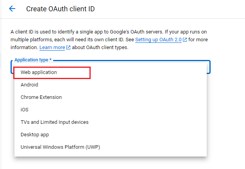Pick Chrome Extension option
245x169 pixels.
pos(111,97)
